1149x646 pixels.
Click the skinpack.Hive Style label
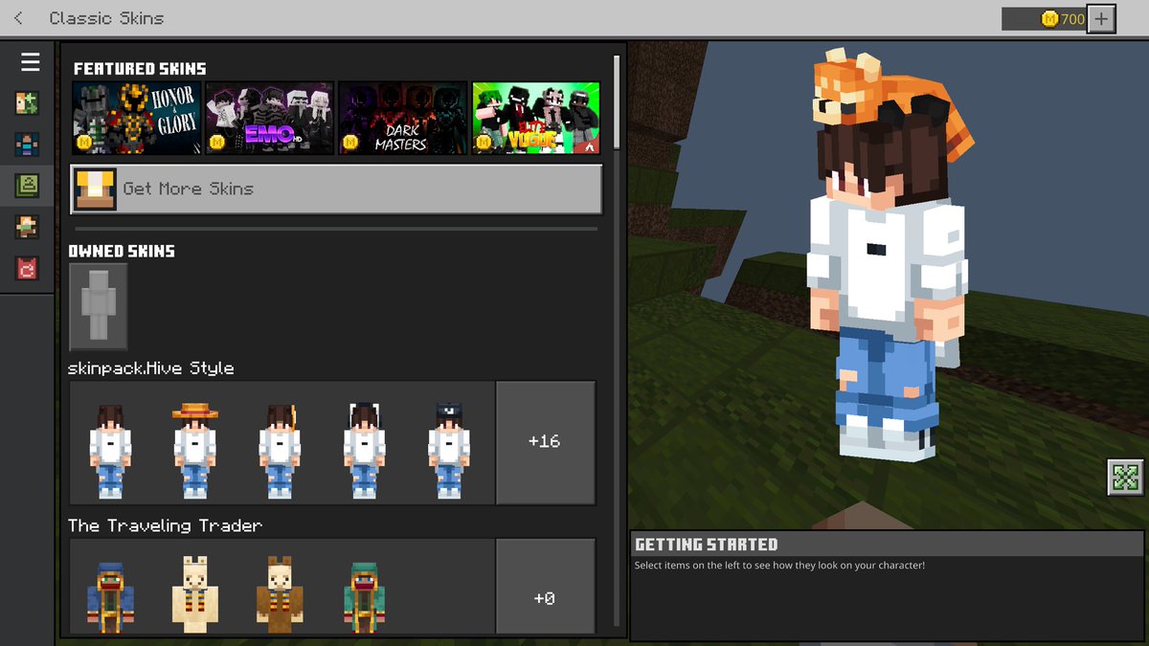[x=151, y=368]
